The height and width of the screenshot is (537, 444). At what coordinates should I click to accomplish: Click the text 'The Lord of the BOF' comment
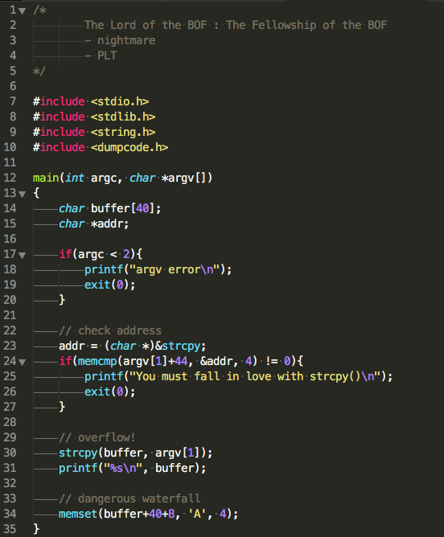point(146,25)
